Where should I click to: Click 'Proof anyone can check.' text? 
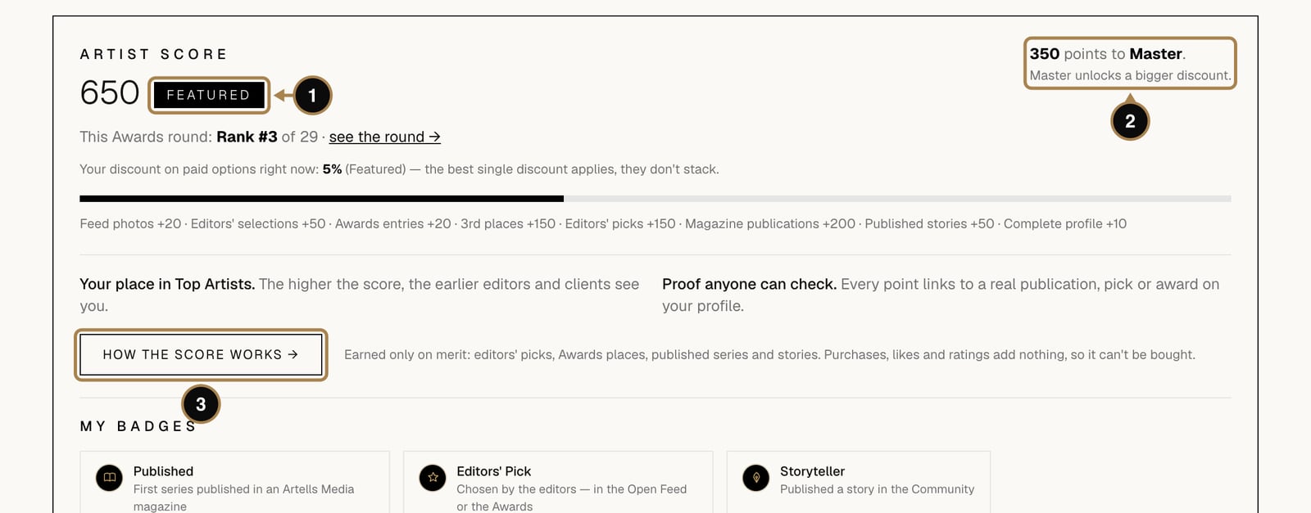(x=749, y=284)
